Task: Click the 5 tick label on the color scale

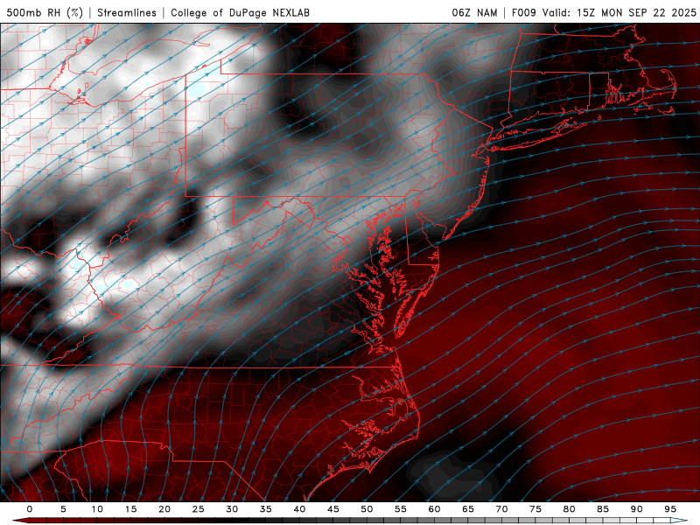Action: pyautogui.click(x=63, y=509)
